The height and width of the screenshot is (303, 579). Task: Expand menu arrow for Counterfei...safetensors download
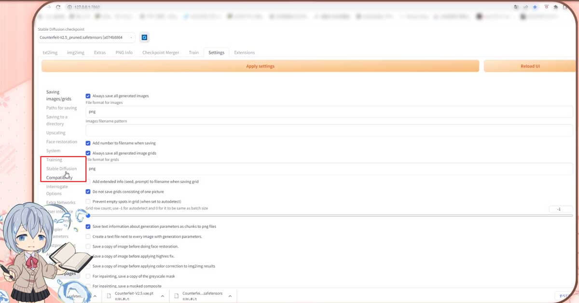(x=230, y=296)
